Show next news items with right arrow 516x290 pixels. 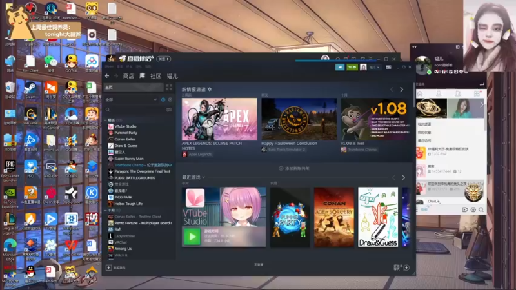(401, 90)
